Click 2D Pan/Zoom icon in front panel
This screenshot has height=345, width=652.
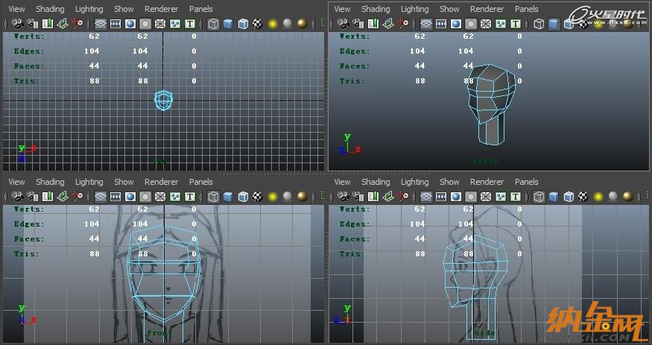click(77, 197)
